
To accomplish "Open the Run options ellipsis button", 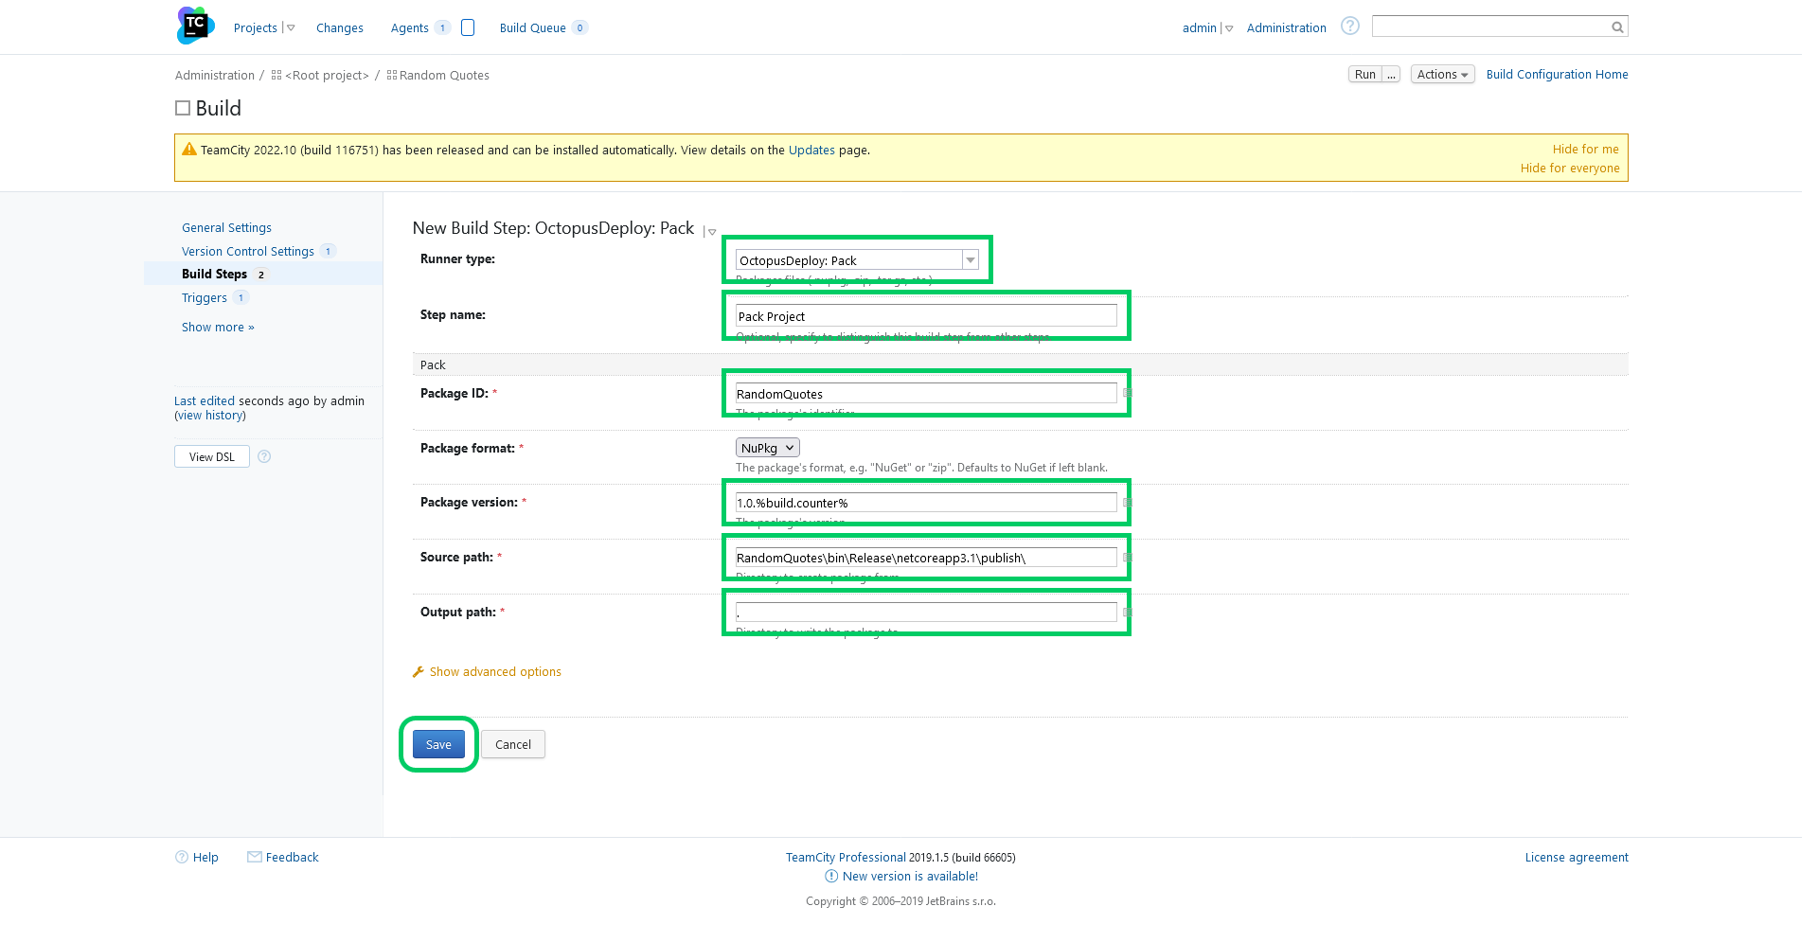I will click(x=1391, y=75).
